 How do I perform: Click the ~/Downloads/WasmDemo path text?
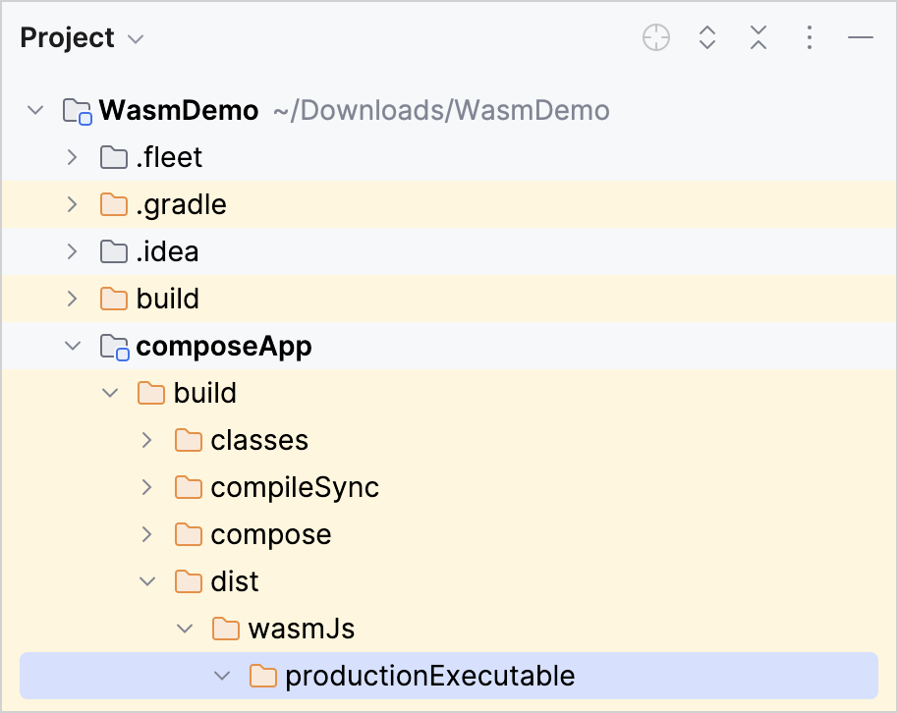coord(441,110)
